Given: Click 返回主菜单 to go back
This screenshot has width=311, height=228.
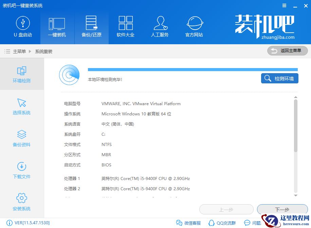Looking at the screenshot, I should click(287, 51).
